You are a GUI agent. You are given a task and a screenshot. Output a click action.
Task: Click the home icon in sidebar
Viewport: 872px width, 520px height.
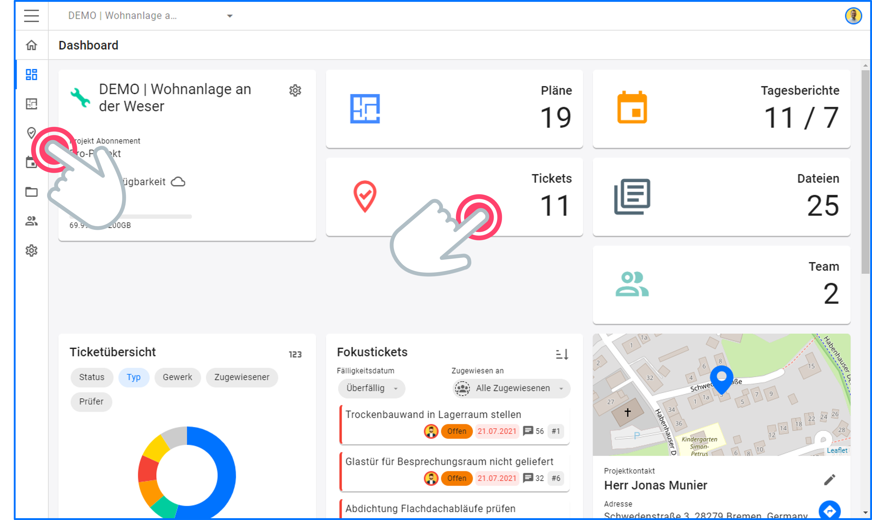(x=31, y=45)
